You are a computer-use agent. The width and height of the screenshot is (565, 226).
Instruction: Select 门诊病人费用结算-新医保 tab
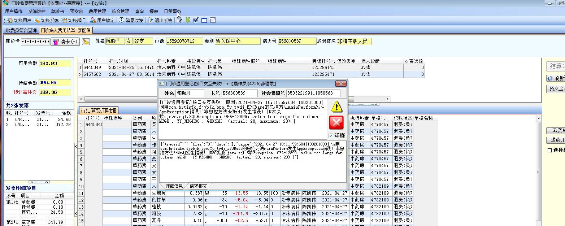[66, 30]
